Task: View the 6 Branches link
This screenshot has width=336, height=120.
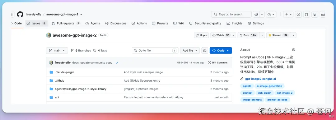Action: pos(81,50)
